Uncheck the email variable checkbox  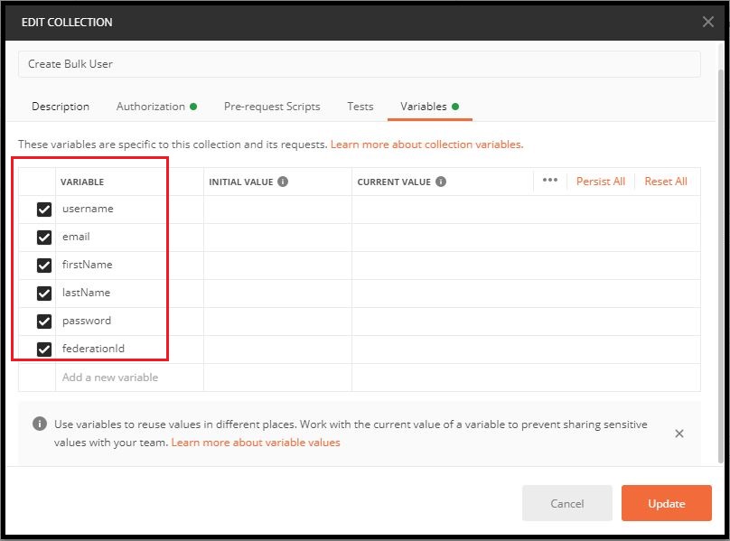coord(44,238)
